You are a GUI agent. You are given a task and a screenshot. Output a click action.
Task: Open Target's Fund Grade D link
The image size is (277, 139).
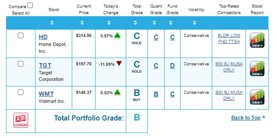[172, 66]
